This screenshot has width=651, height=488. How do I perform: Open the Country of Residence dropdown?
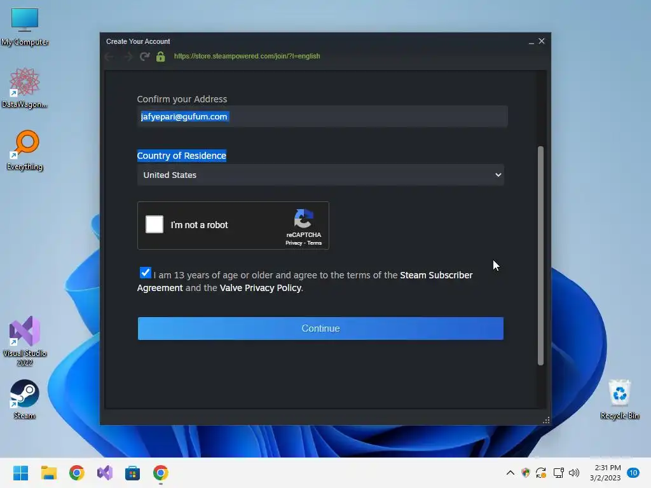(x=320, y=175)
